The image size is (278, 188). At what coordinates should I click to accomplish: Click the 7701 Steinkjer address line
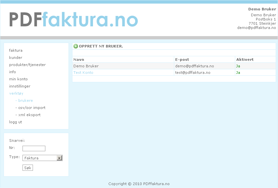(x=262, y=23)
